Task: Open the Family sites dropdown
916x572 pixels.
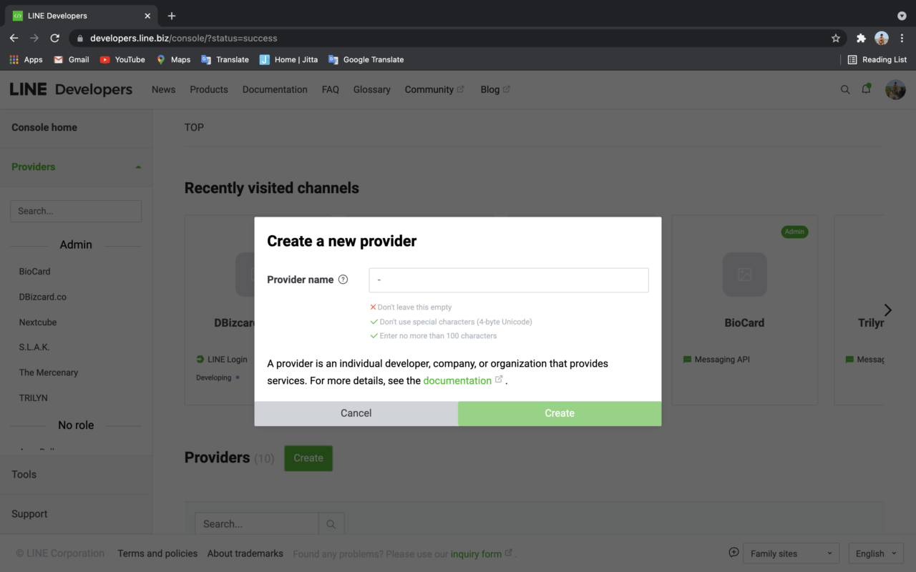Action: point(790,553)
